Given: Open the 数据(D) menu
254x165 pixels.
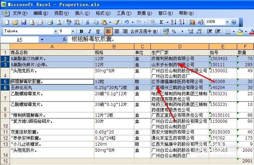Looking at the screenshot, I should point(145,13).
